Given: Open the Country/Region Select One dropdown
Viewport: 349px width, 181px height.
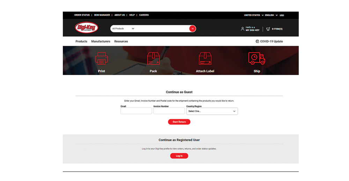Looking at the screenshot, I should (212, 111).
